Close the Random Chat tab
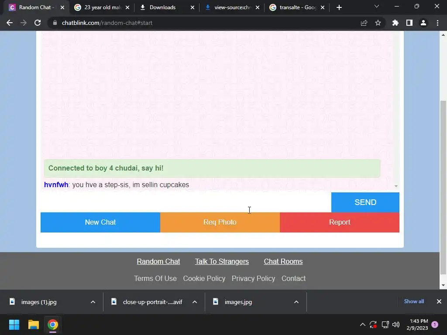Viewport: 447px width, 335px height. point(62,7)
